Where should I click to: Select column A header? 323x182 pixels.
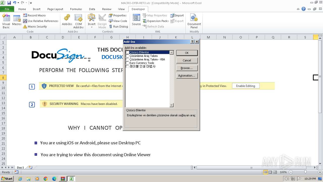[x=14, y=37]
